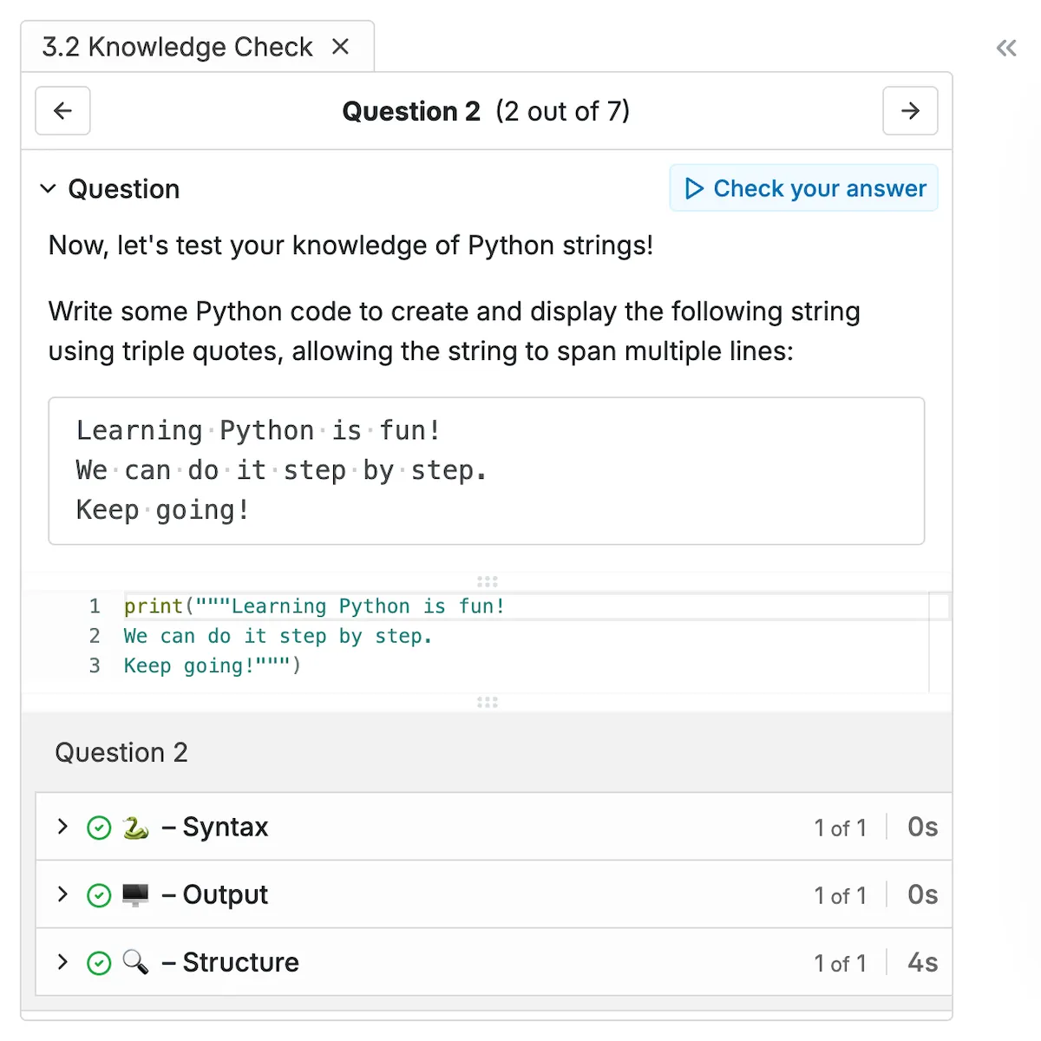Expand the Structure test result row
Screen dimensions: 1041x1041
(x=62, y=962)
